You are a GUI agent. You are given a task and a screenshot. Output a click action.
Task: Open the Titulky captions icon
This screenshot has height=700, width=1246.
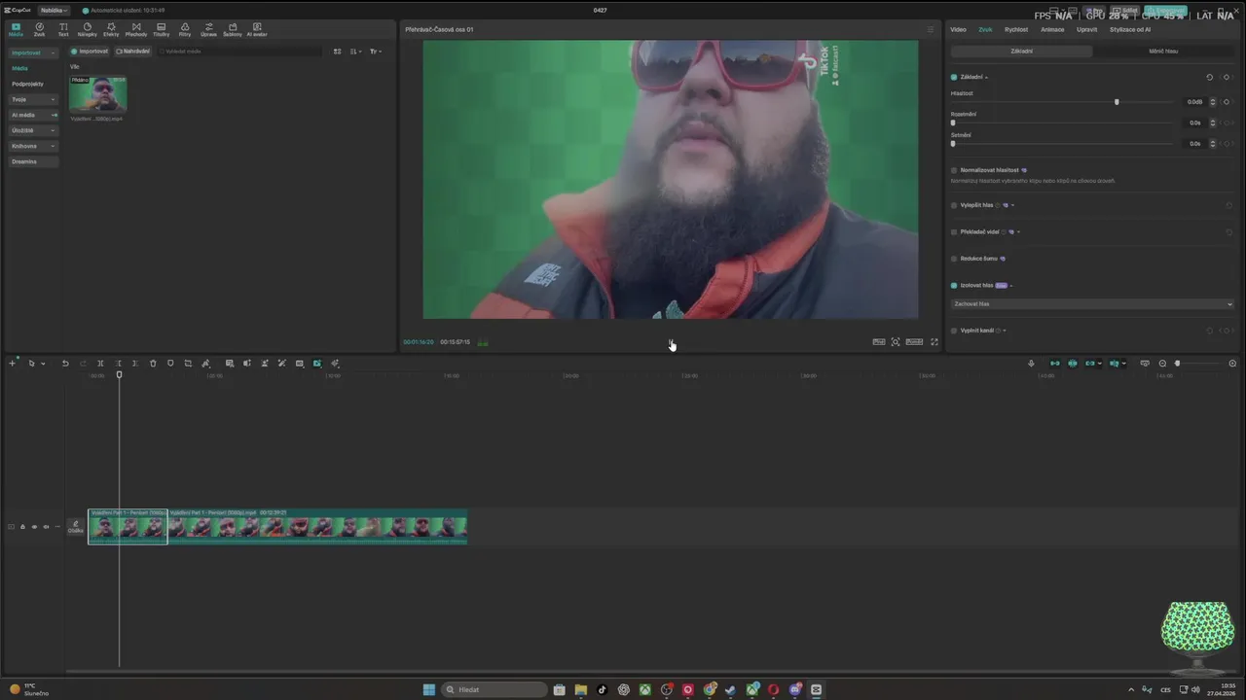(161, 29)
